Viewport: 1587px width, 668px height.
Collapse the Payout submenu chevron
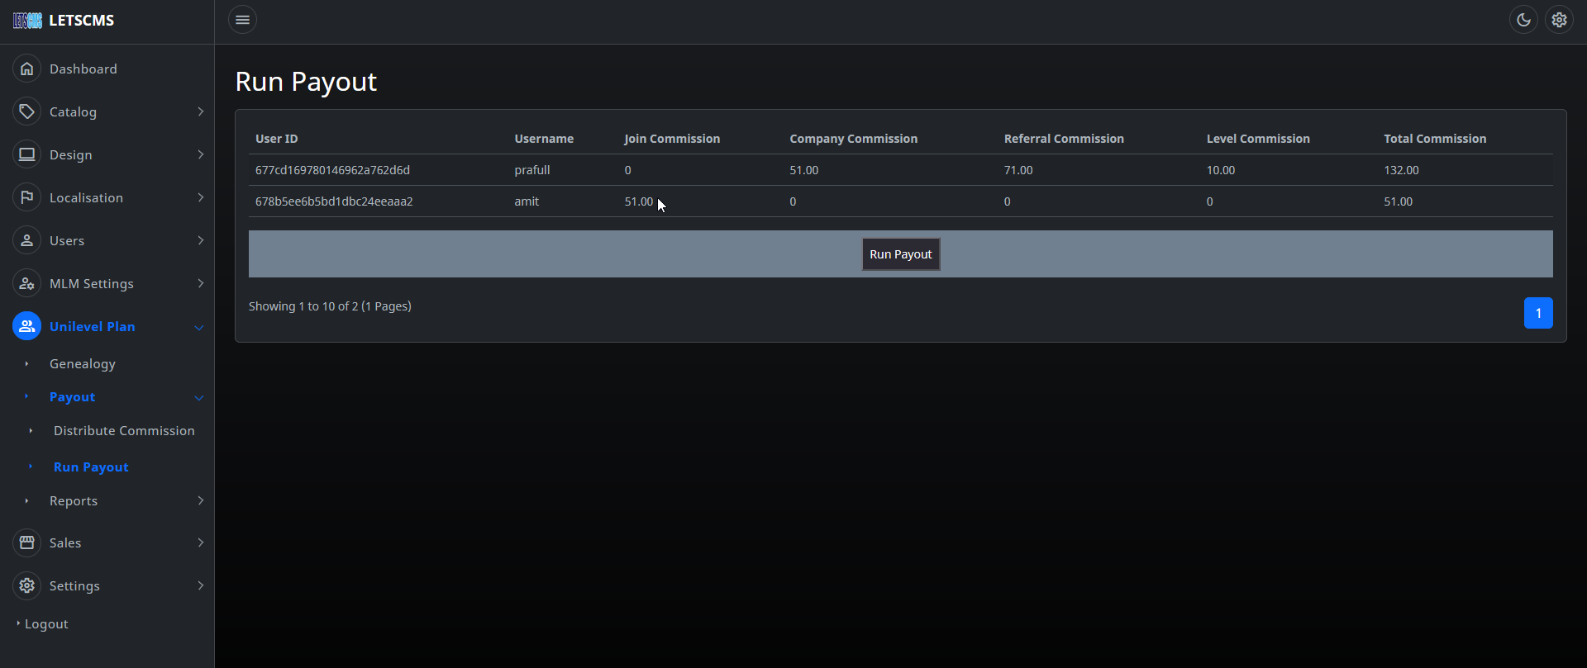point(199,397)
